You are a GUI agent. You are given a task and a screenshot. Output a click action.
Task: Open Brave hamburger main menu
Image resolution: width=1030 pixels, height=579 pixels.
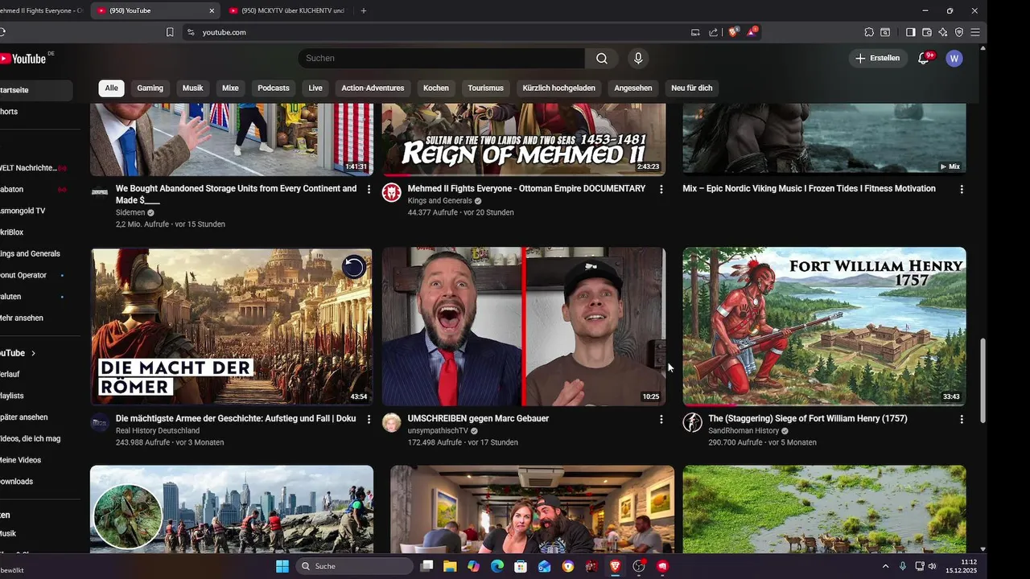tap(975, 32)
